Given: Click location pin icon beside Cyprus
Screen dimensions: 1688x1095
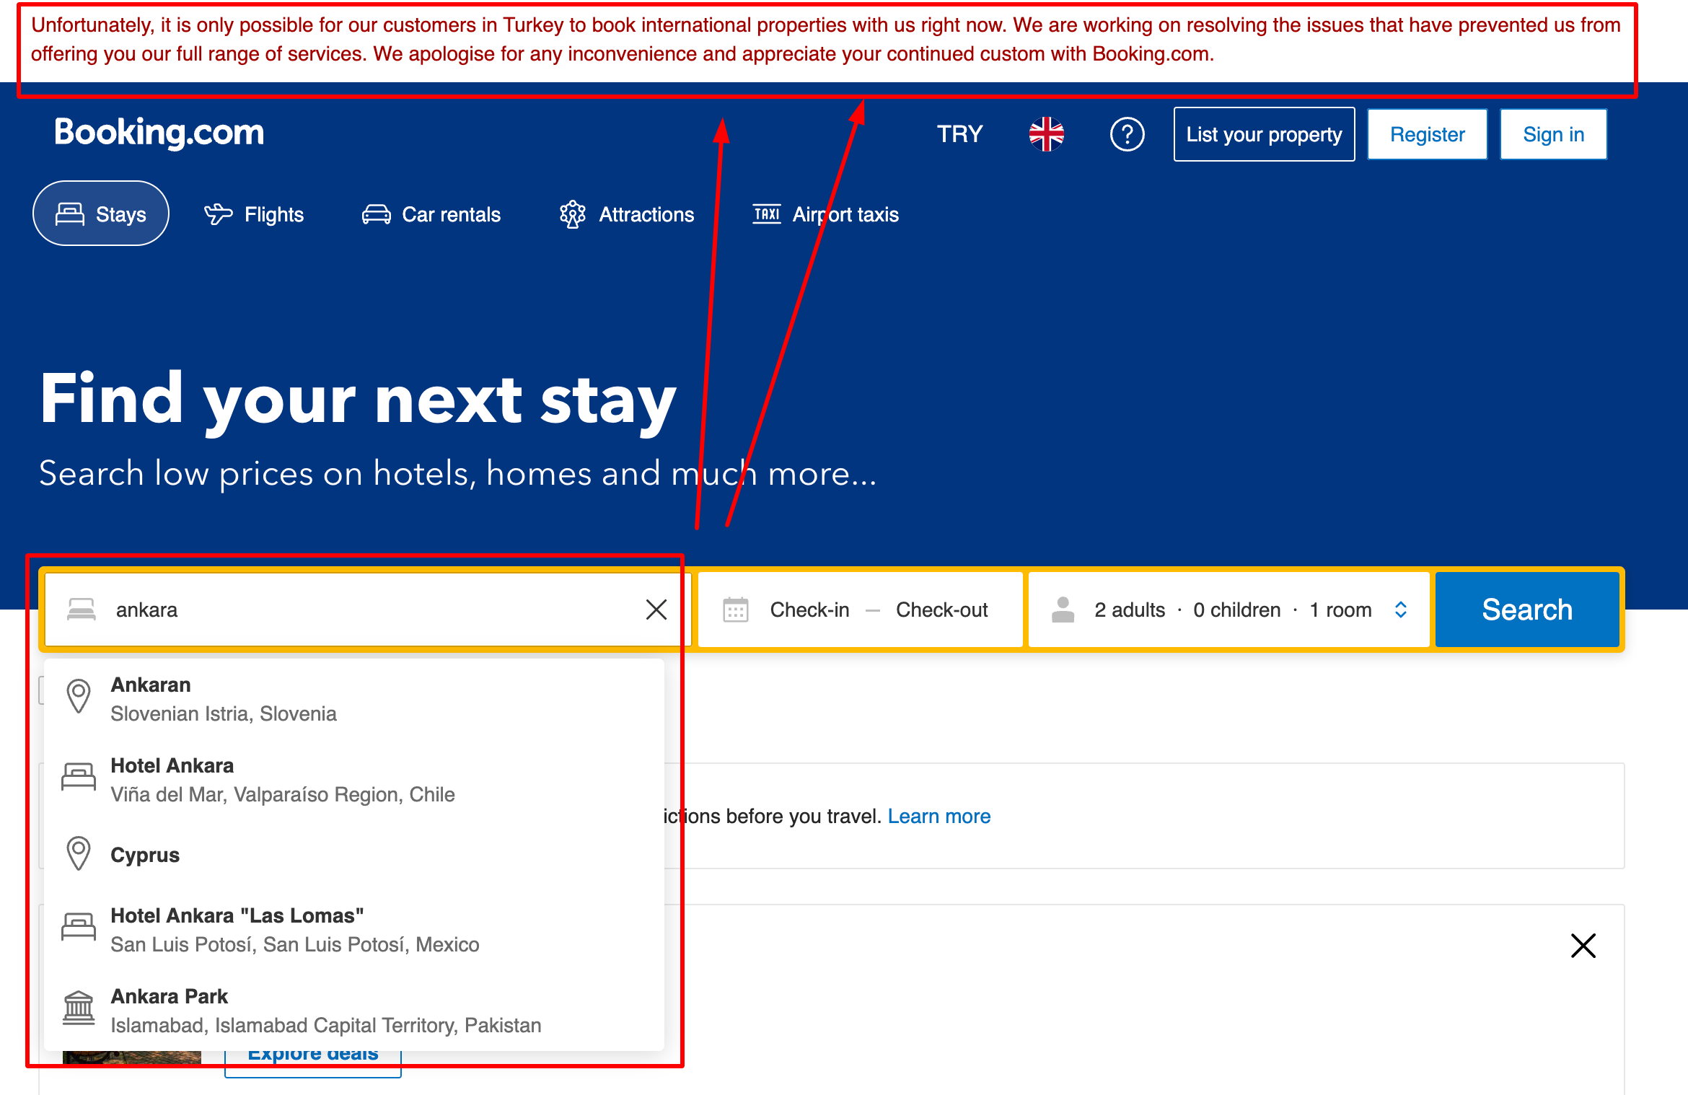Looking at the screenshot, I should click(79, 854).
